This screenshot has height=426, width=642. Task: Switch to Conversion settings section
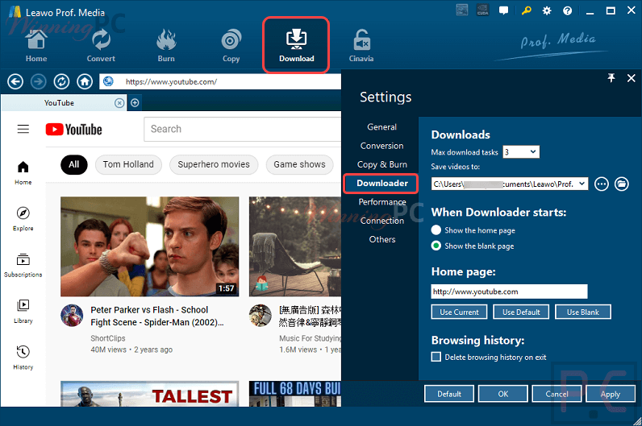pyautogui.click(x=381, y=146)
